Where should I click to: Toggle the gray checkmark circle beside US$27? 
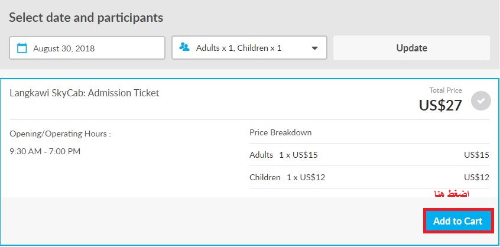pos(481,100)
